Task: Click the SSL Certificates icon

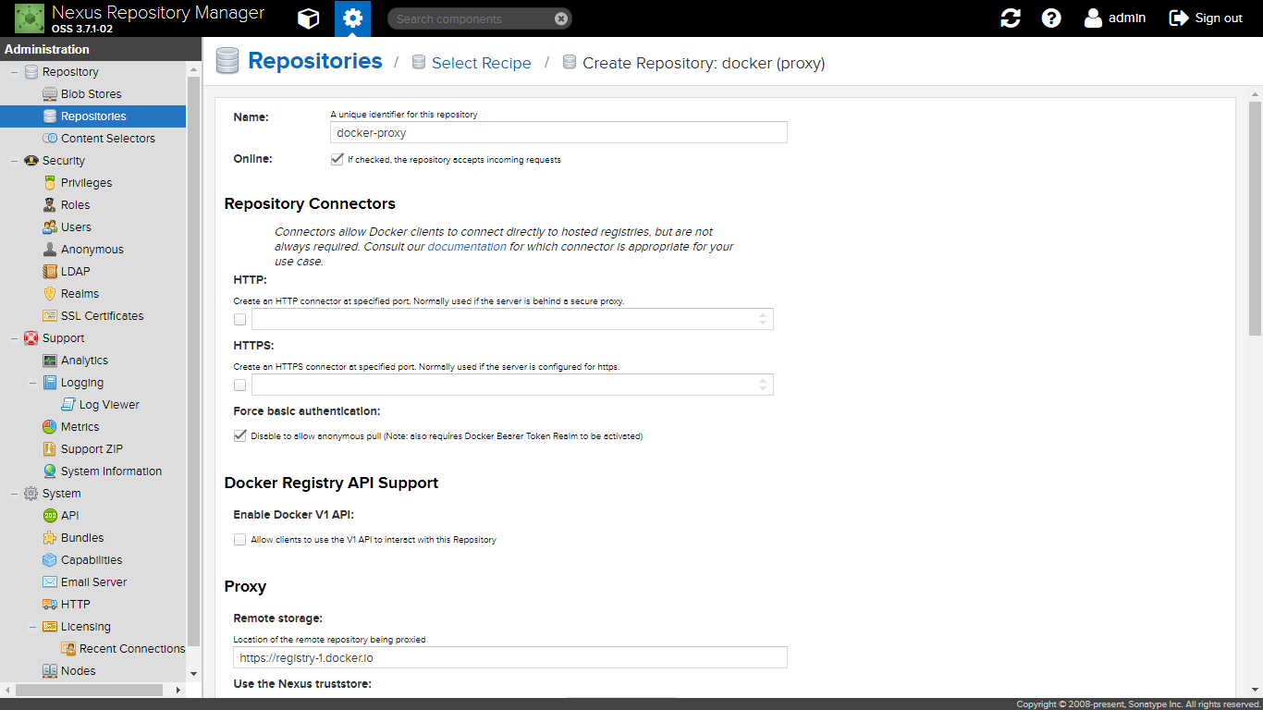Action: click(x=50, y=316)
